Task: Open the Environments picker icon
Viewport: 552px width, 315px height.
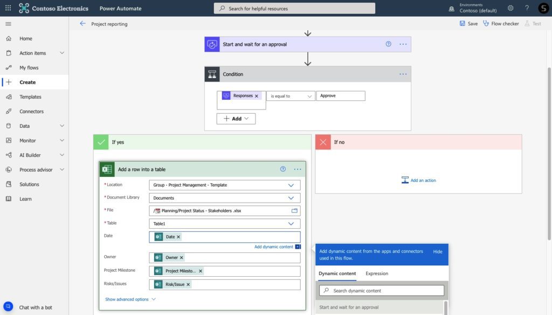Action: coord(451,9)
